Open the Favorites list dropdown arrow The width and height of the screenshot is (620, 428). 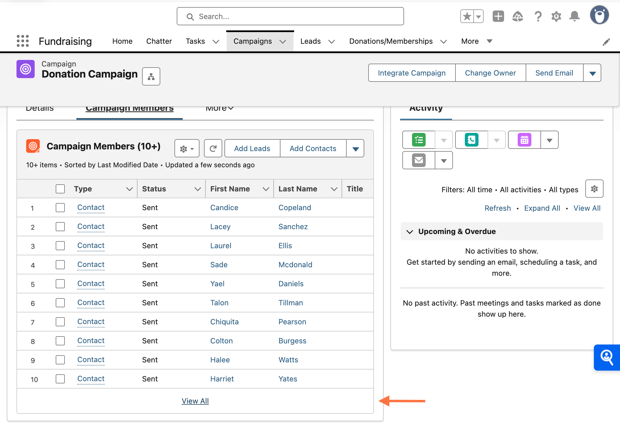(478, 16)
